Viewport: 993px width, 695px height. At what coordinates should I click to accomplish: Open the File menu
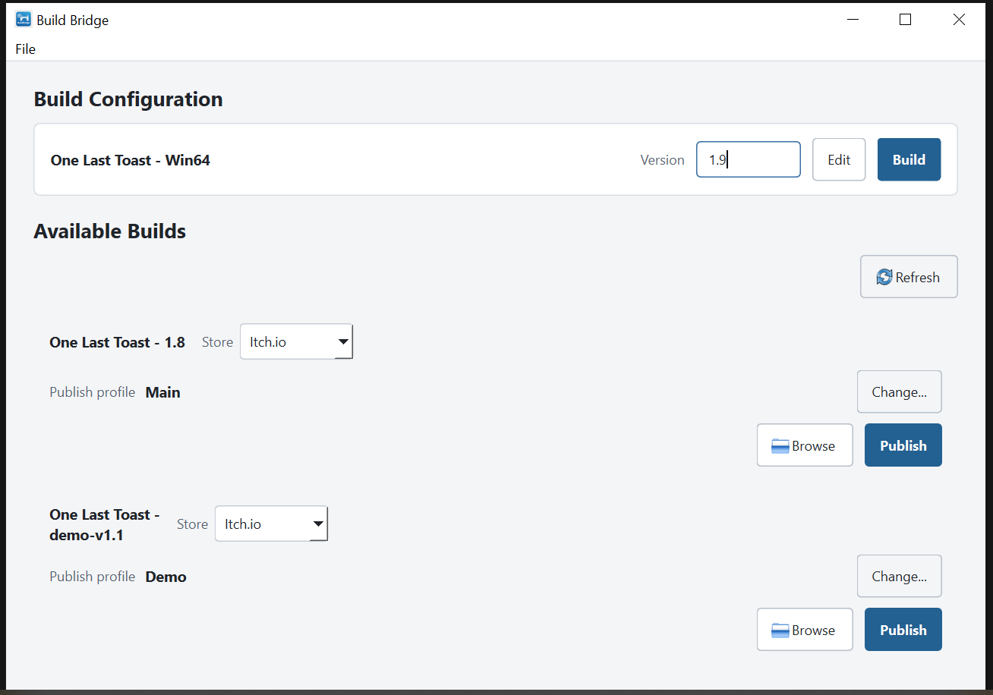(x=25, y=49)
